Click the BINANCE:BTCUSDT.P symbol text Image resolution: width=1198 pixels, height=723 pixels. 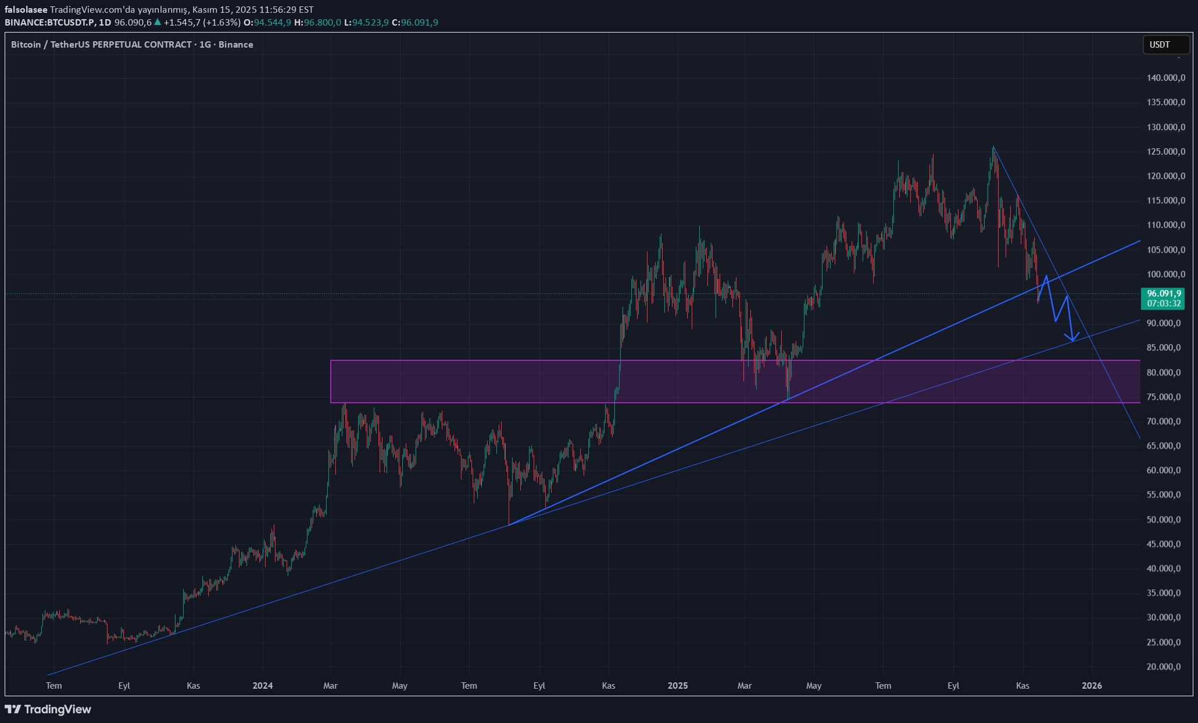click(49, 22)
